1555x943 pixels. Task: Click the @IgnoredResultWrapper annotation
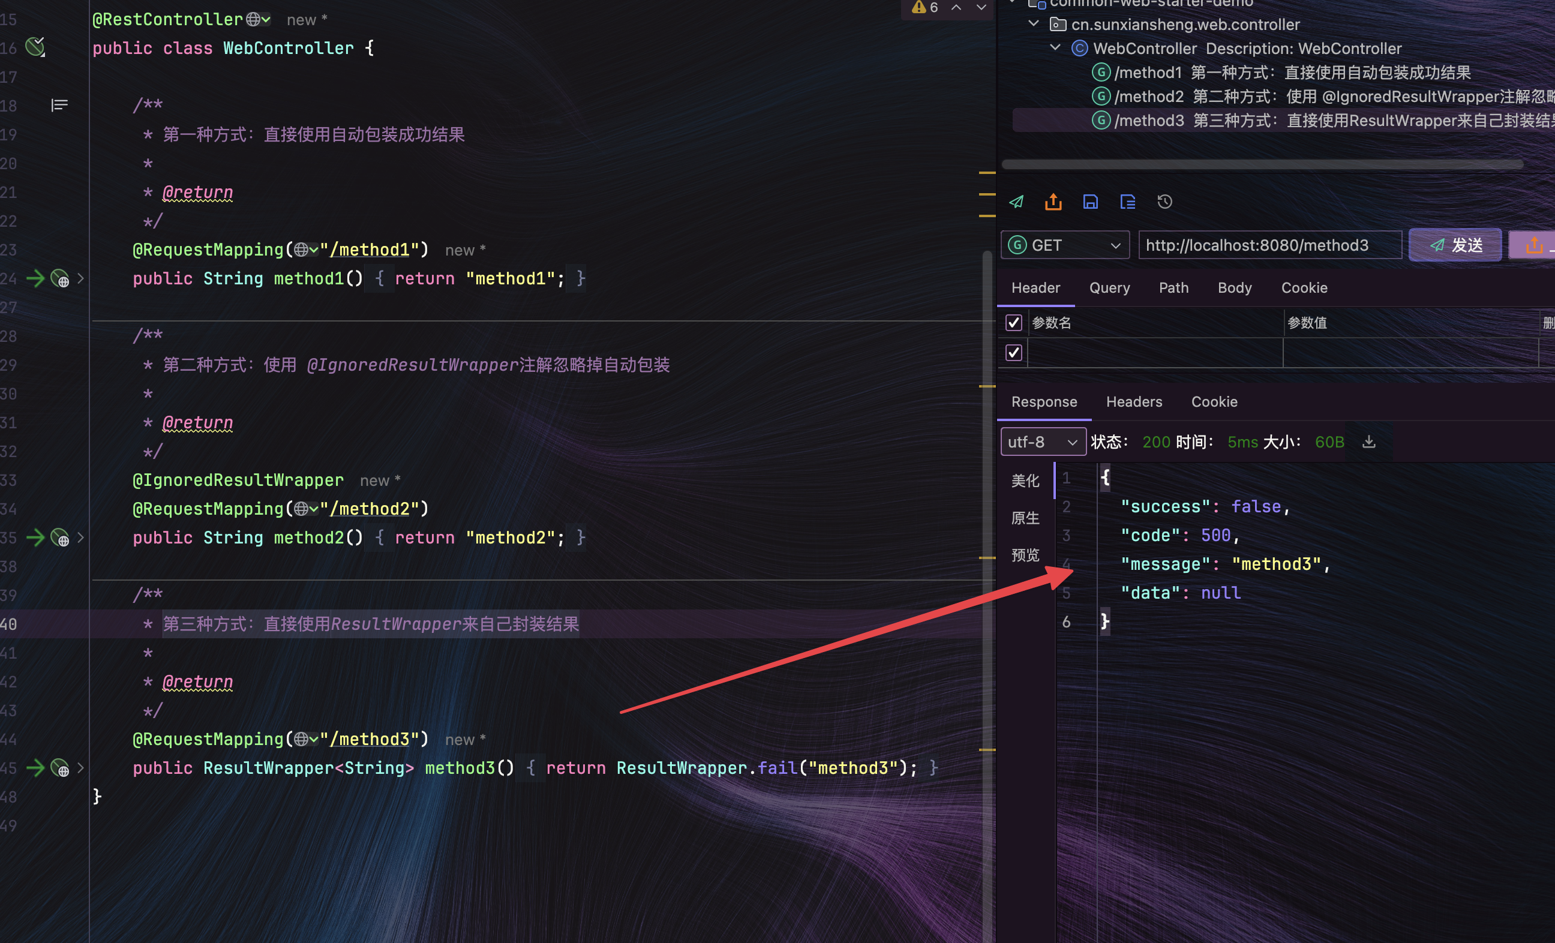238,480
